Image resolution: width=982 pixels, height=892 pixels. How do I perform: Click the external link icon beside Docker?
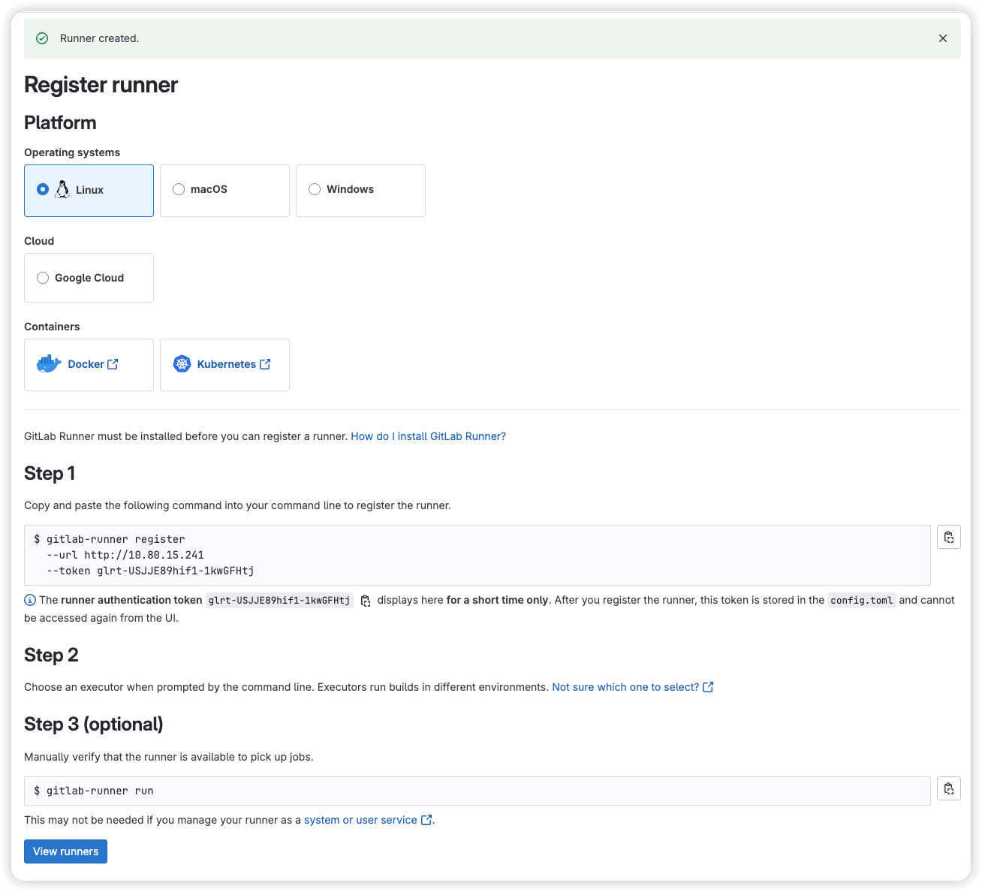(113, 364)
